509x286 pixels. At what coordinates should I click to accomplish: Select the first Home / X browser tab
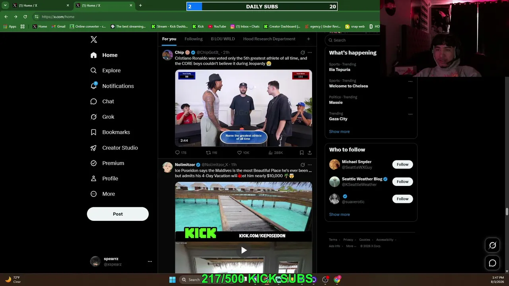(41, 6)
